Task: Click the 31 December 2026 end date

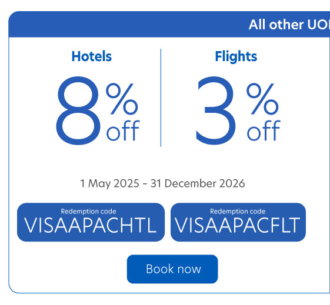Action: click(x=198, y=183)
